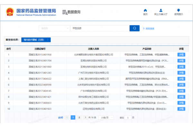The width and height of the screenshot is (193, 128).
Task: Close the 境内医疗器械（注册） tag
Action: pos(48,40)
